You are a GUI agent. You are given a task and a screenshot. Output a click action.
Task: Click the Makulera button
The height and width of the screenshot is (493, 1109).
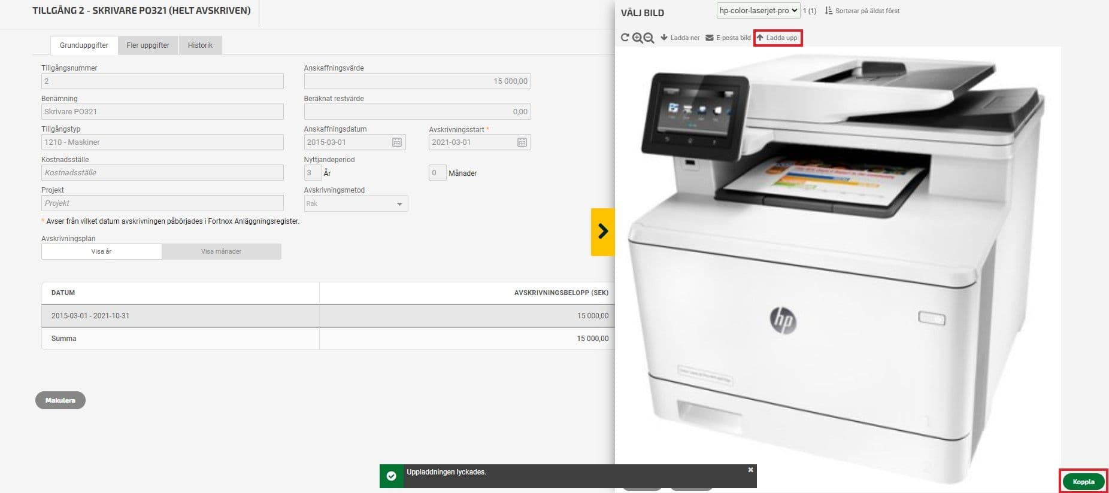[60, 400]
